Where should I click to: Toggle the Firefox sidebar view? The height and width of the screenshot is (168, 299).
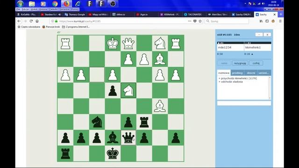tap(267, 21)
